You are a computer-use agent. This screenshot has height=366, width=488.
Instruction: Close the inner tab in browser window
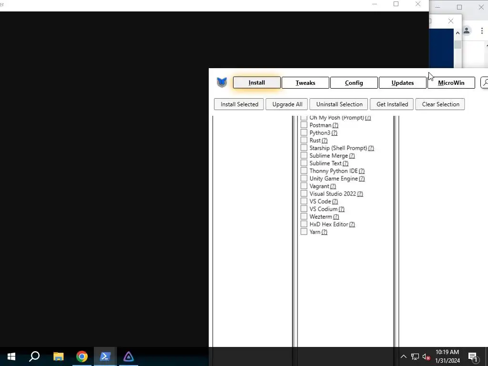point(451,21)
